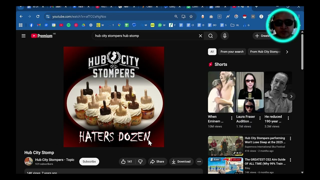
Task: Open When Eminem short thumbnail
Action: (x=222, y=92)
